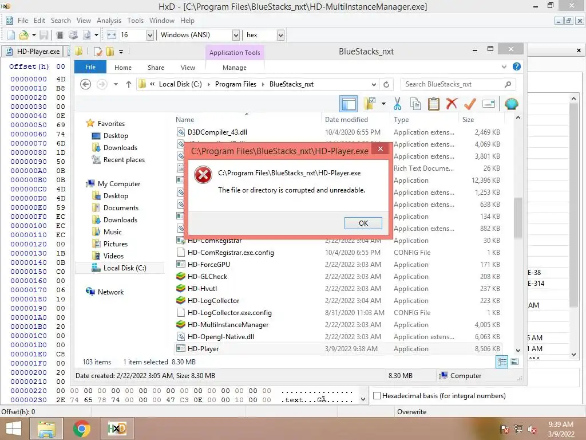The image size is (586, 440).
Task: Click the Refresh icon beside the address bar
Action: tap(386, 84)
